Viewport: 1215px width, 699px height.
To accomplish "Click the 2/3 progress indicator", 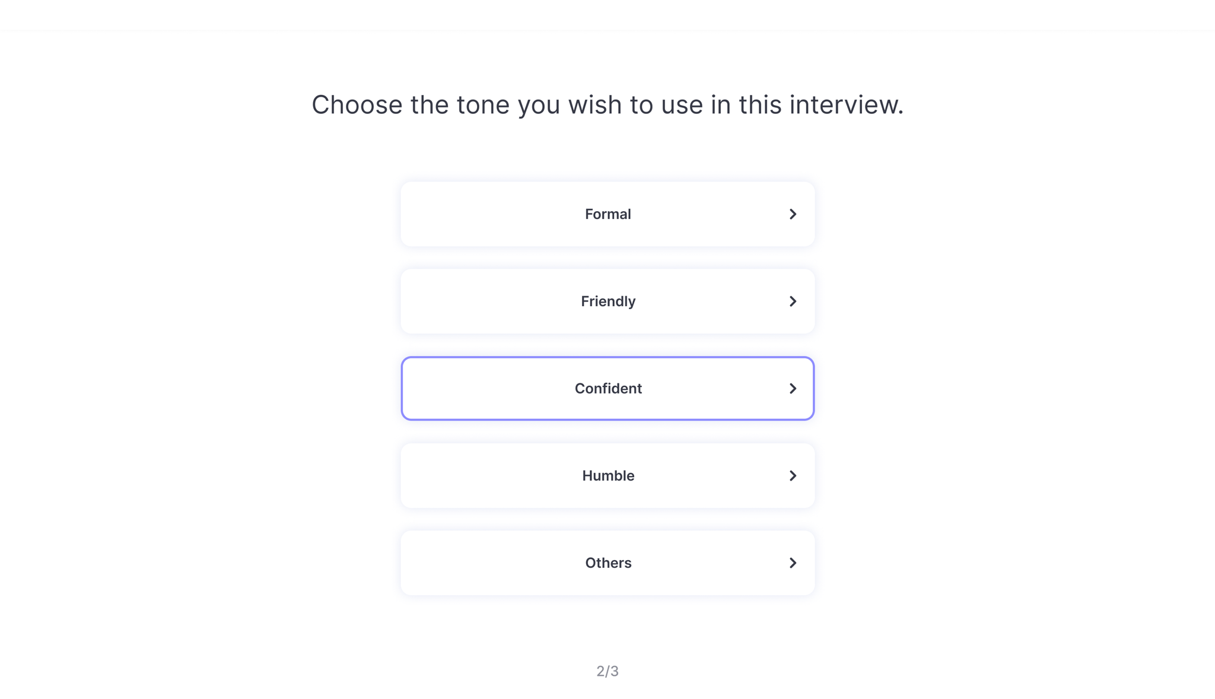I will pos(607,671).
